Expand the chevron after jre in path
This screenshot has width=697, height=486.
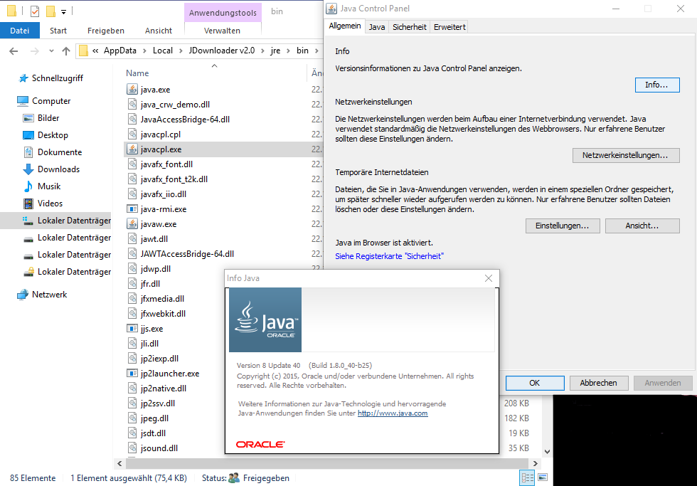point(289,51)
